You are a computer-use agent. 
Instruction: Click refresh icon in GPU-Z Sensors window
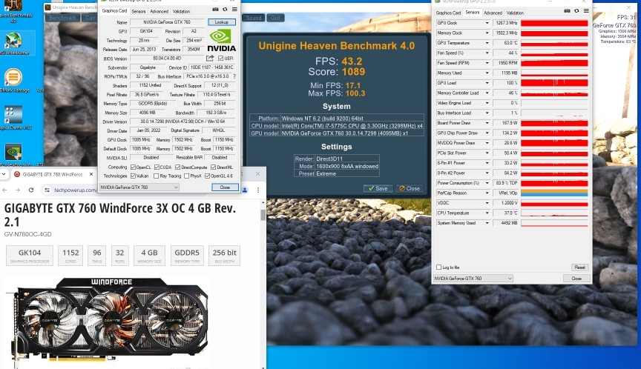[576, 11]
